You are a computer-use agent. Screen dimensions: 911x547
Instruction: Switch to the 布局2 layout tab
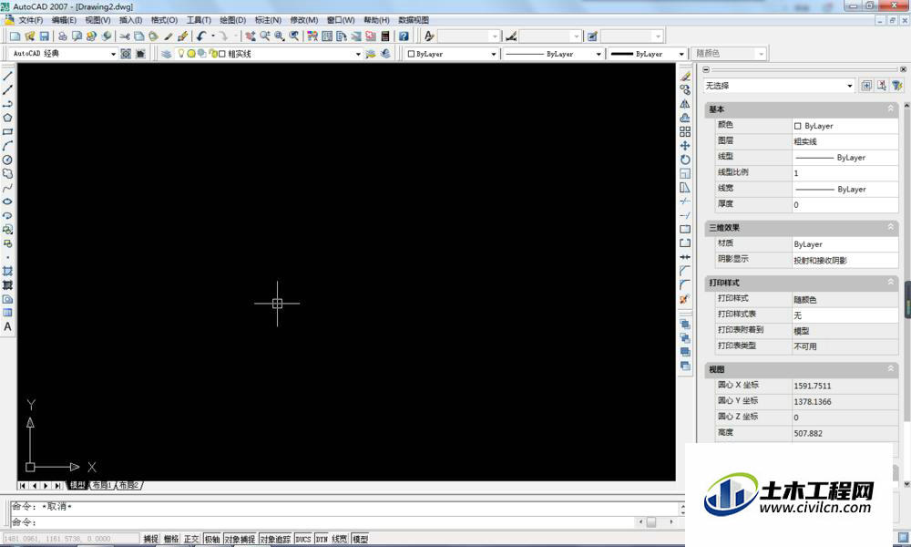[x=129, y=485]
